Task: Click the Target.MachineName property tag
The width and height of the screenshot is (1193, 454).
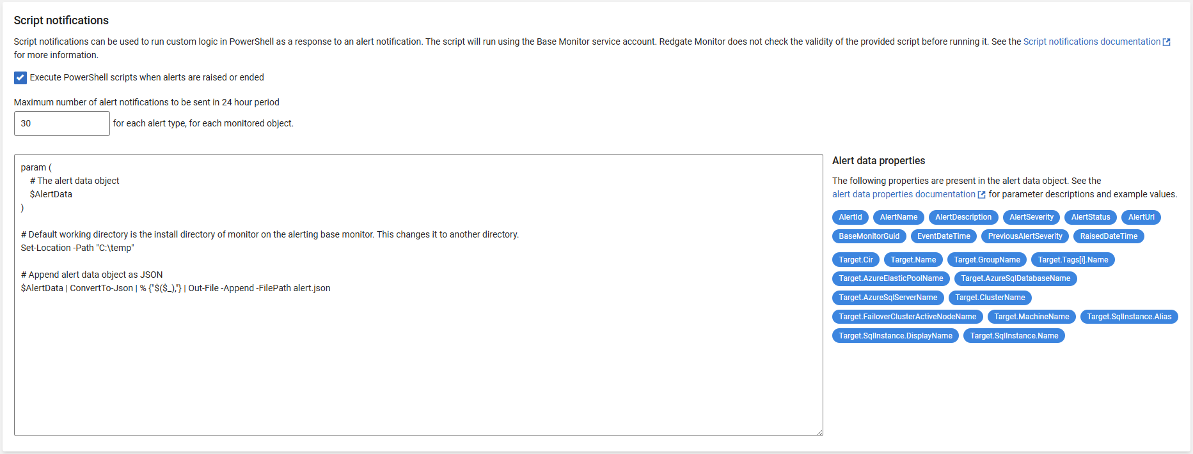Action: tap(1031, 317)
